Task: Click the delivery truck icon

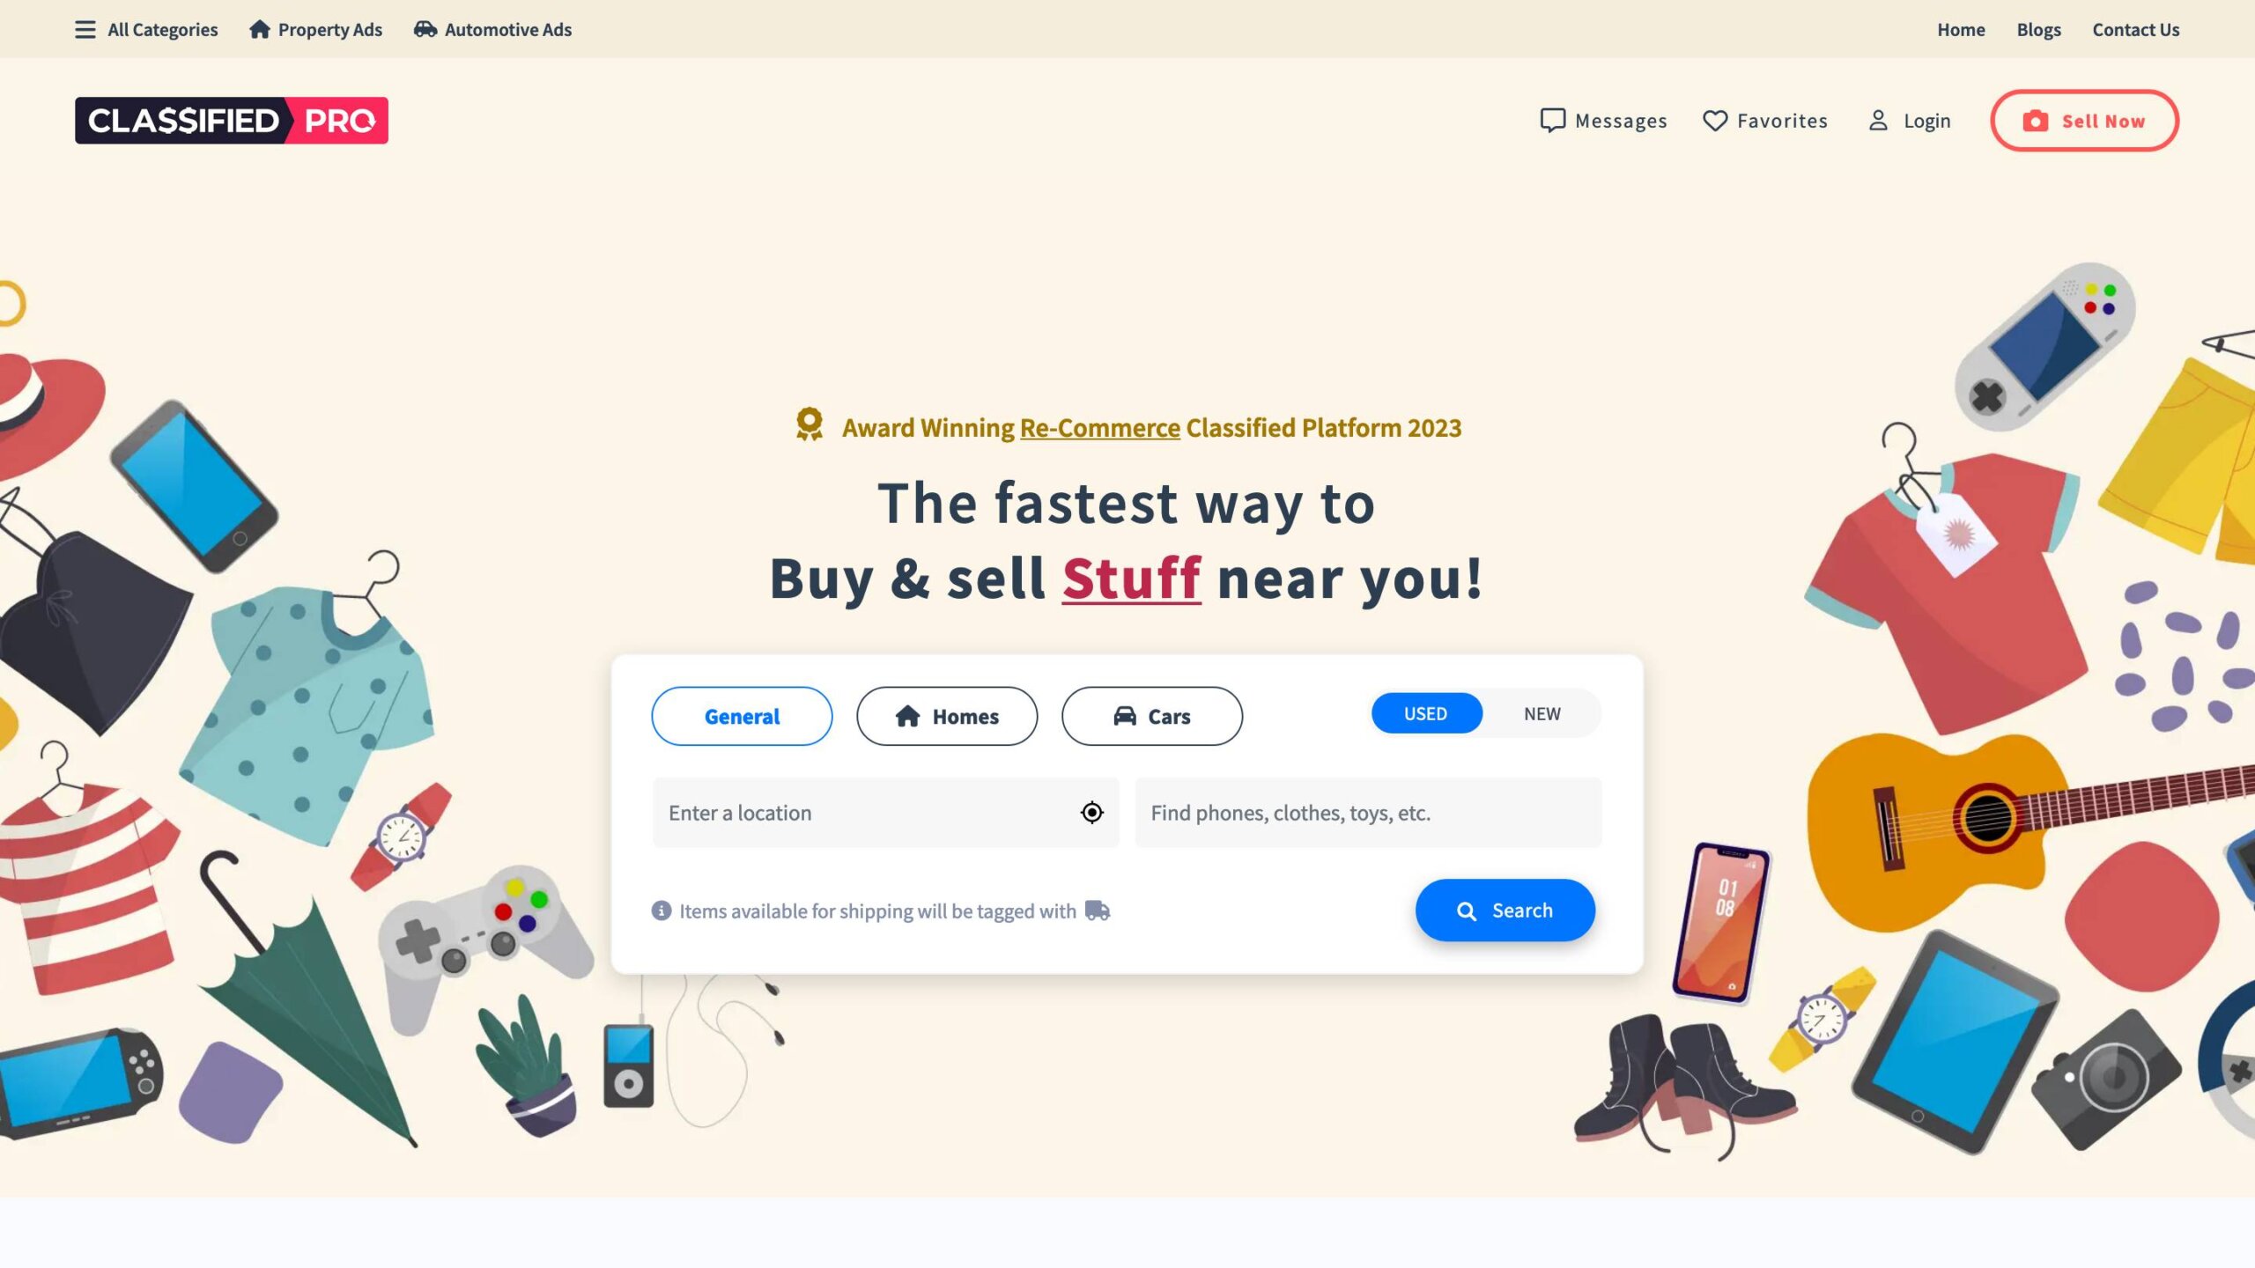Action: click(x=1098, y=910)
